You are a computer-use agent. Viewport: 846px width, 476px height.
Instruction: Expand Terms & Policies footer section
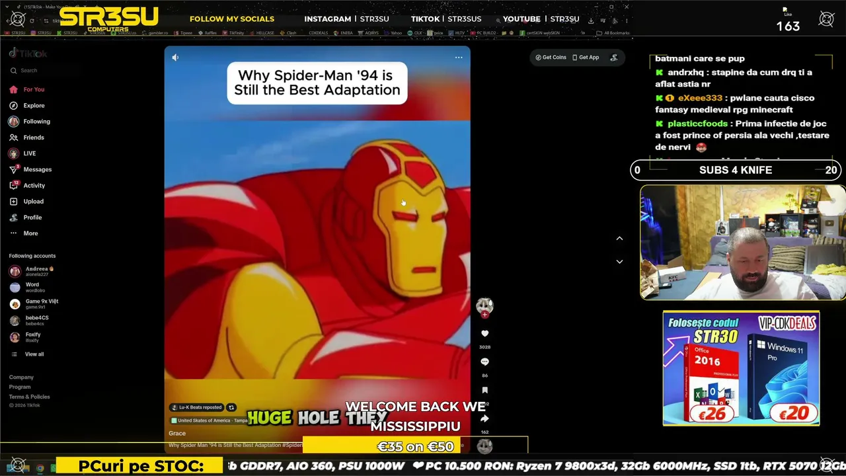pyautogui.click(x=29, y=397)
